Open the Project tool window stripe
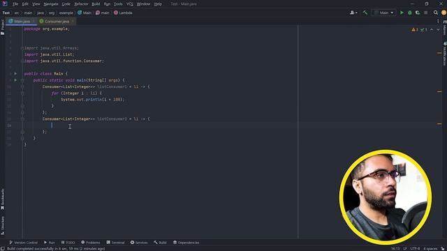 pos(3,26)
